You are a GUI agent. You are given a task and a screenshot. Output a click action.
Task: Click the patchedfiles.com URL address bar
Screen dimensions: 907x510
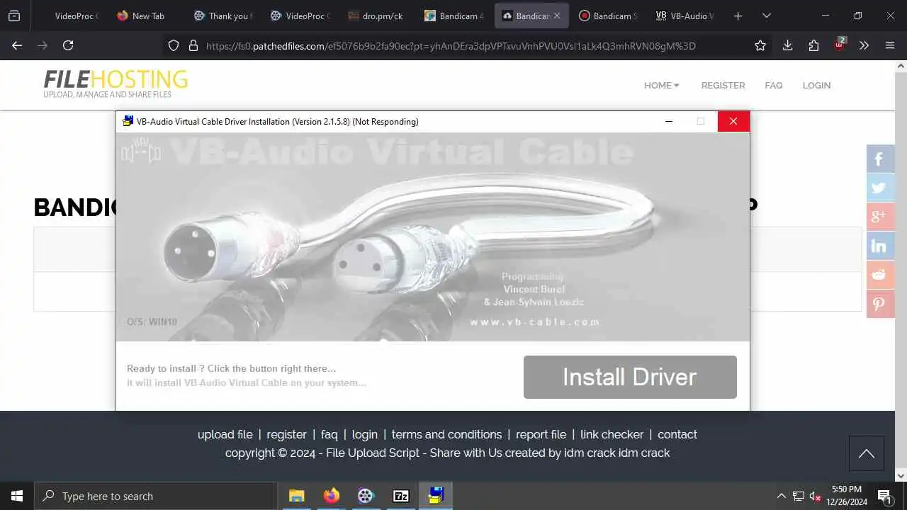(451, 46)
